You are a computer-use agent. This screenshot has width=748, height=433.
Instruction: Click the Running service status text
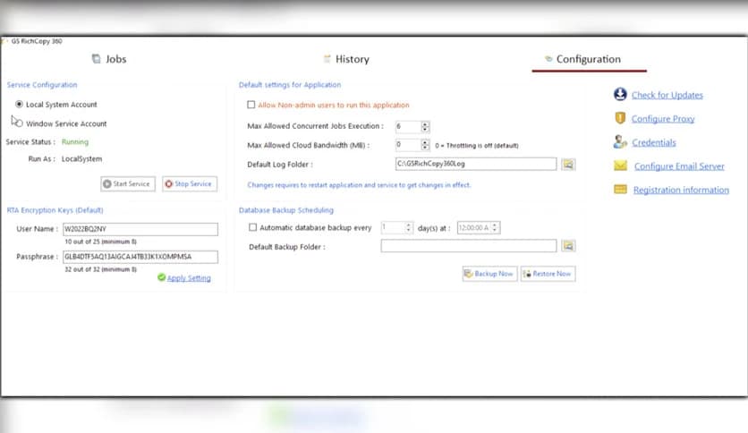(x=75, y=141)
